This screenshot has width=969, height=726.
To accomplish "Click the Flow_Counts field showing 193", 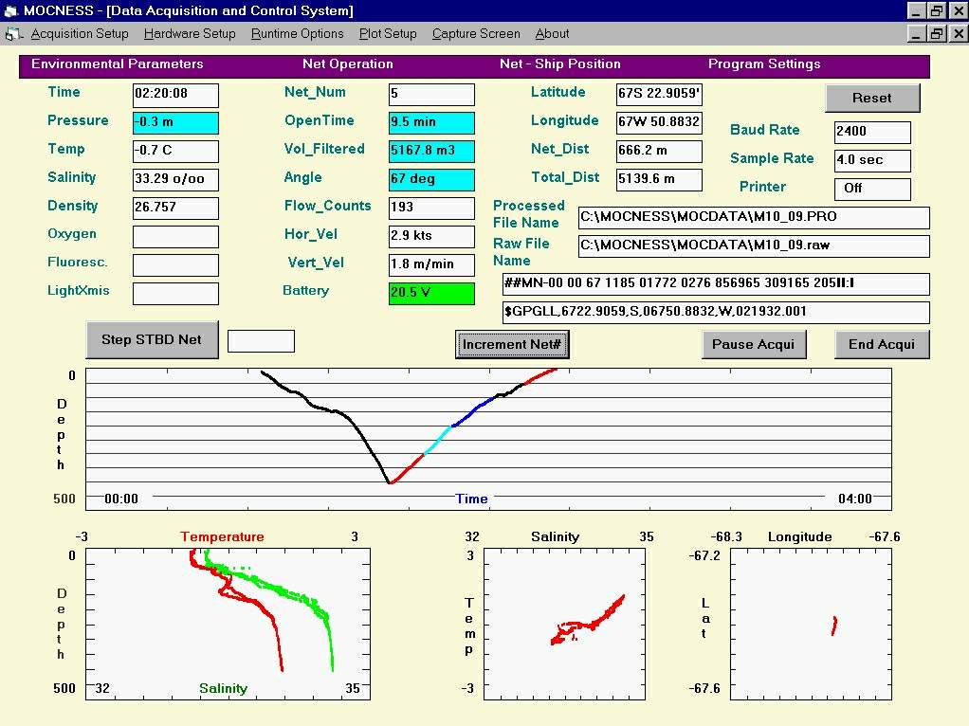I will click(432, 209).
